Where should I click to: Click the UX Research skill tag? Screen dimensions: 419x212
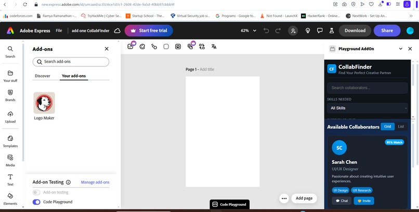click(361, 190)
